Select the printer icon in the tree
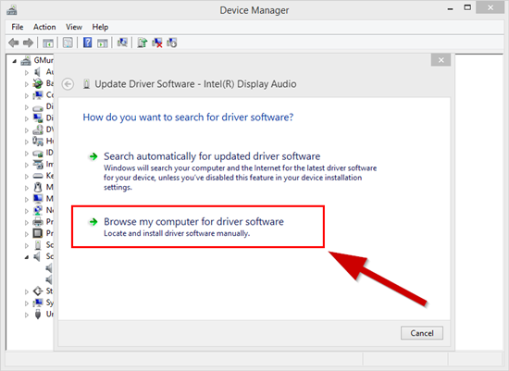The image size is (509, 371). (x=38, y=222)
